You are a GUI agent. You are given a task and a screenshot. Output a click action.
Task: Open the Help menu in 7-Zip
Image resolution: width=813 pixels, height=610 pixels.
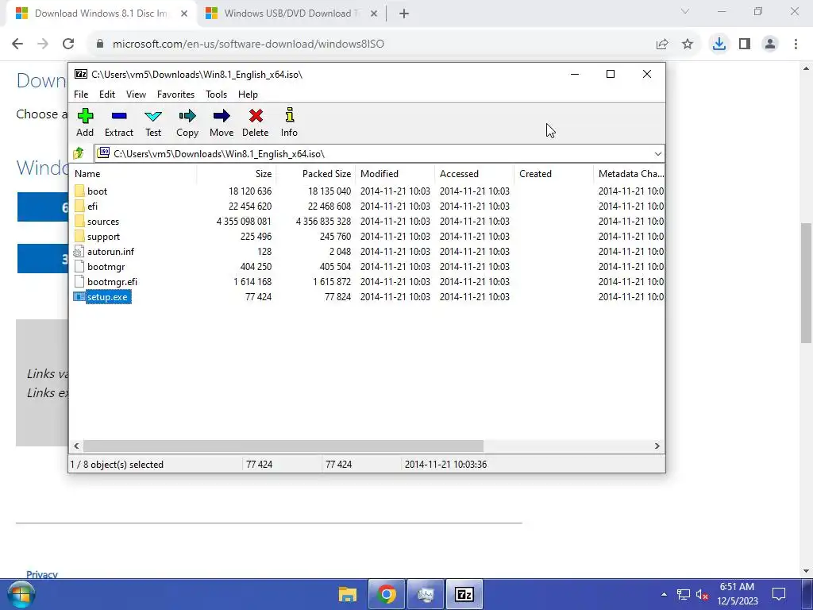coord(248,95)
